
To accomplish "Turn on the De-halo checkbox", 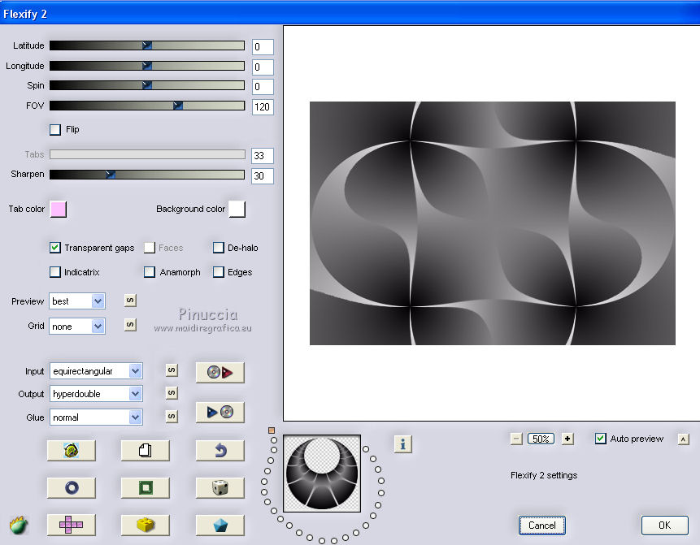I will 219,248.
